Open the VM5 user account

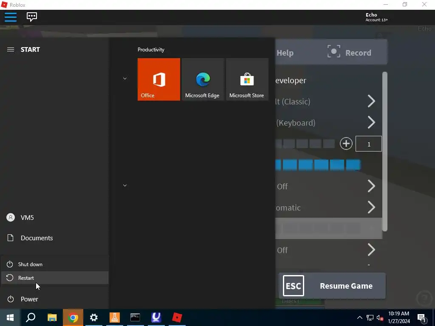point(54,218)
